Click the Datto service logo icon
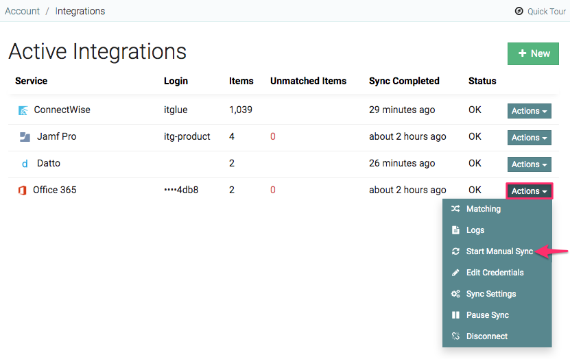Image resolution: width=570 pixels, height=359 pixels. [x=25, y=164]
